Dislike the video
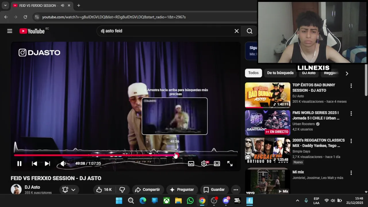Image resolution: width=368 pixels, height=207 pixels. tap(122, 189)
